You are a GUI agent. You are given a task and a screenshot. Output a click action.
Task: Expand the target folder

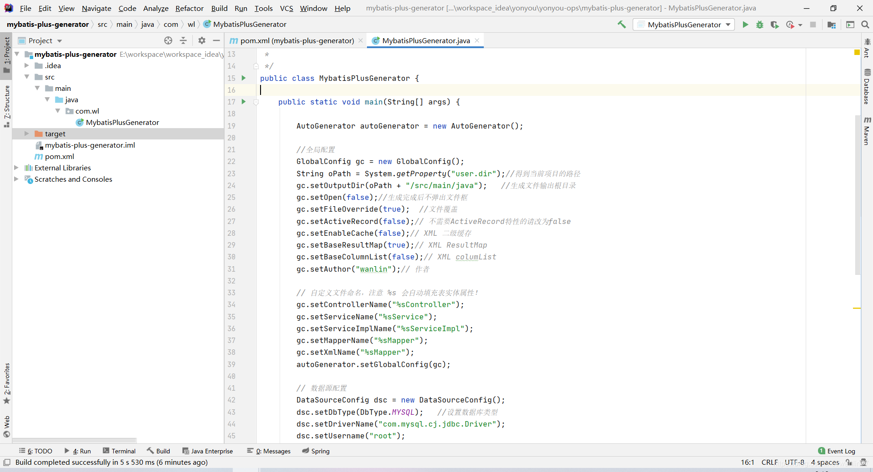tap(27, 134)
